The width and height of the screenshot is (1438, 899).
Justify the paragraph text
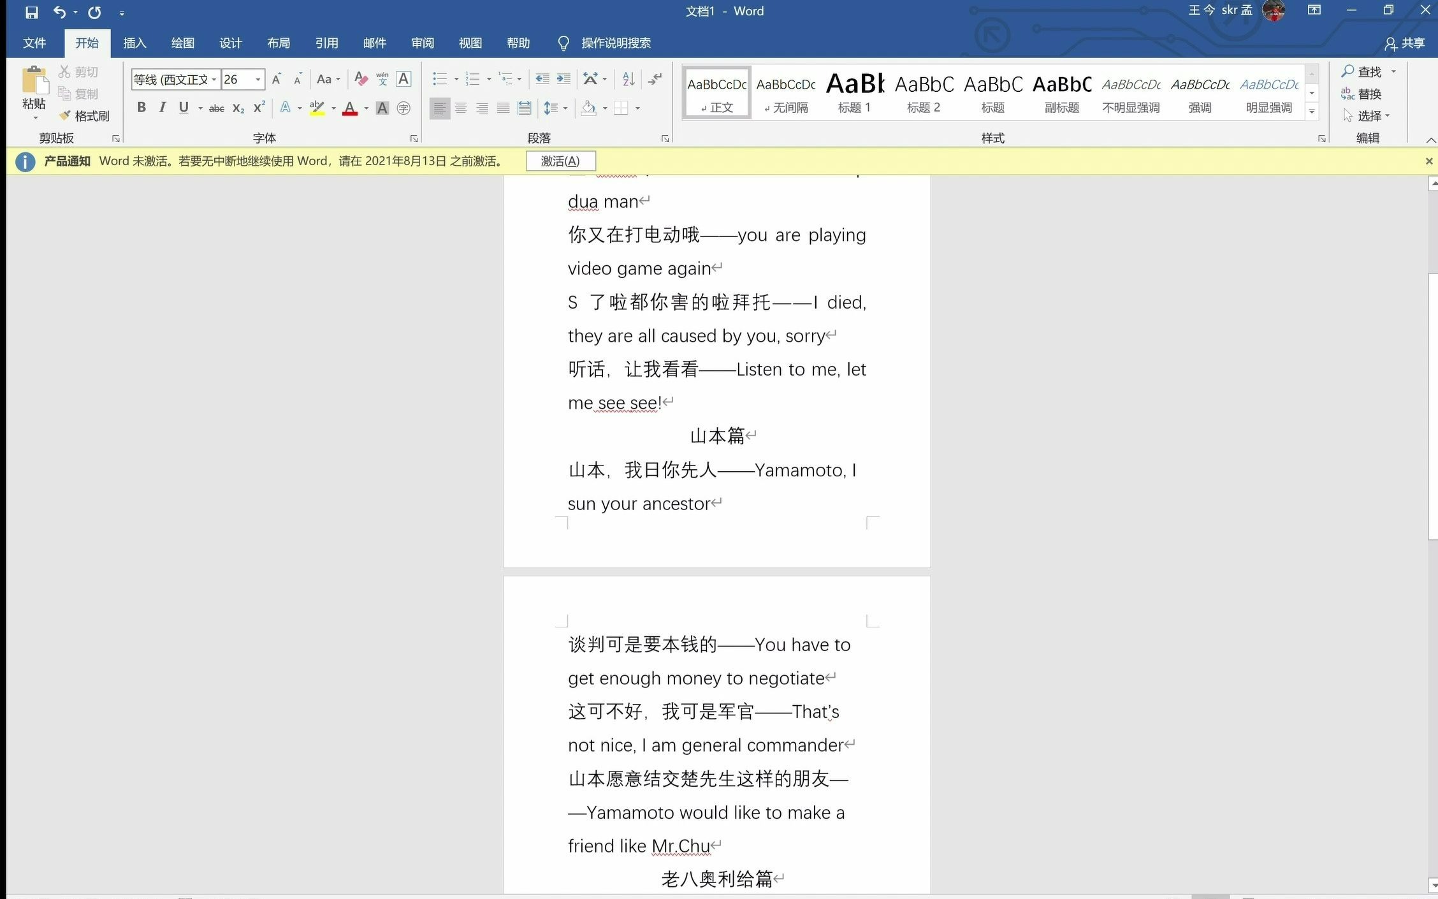coord(503,108)
